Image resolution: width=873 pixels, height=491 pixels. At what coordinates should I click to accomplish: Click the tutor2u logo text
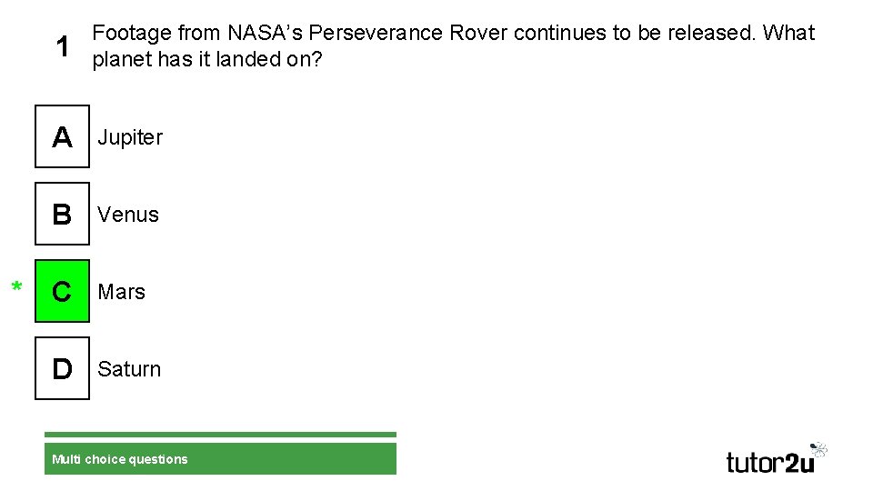pyautogui.click(x=769, y=462)
